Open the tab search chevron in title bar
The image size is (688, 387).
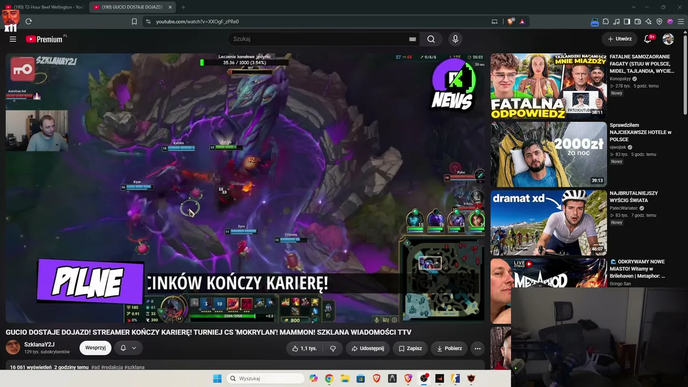pyautogui.click(x=634, y=7)
